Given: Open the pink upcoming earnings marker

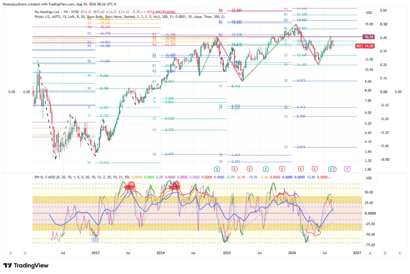Looking at the screenshot, I should [347, 169].
